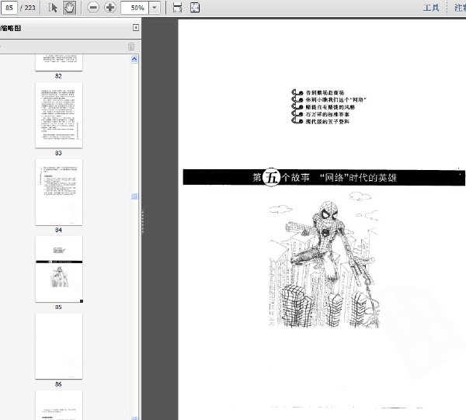Zoom out with the minus button
This screenshot has width=466, height=420.
(x=93, y=8)
